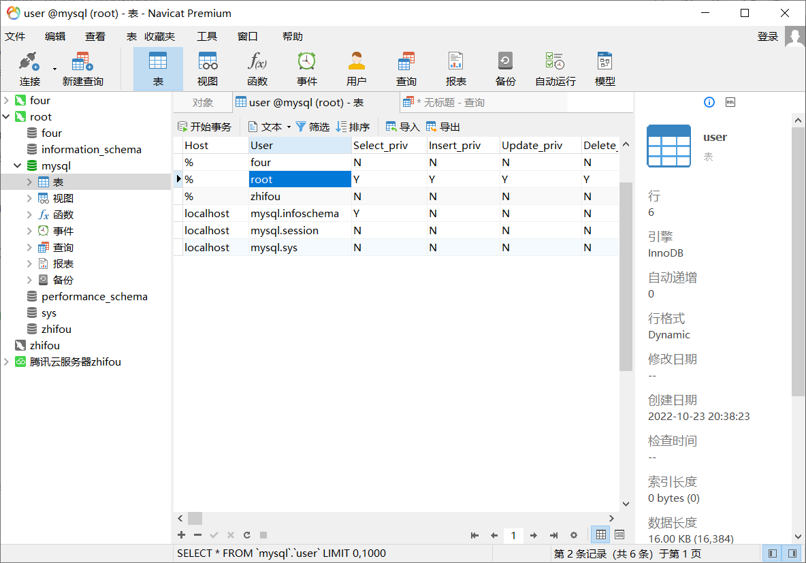This screenshot has width=806, height=563.
Task: Expand the 函数 functions tree node
Action: (29, 215)
